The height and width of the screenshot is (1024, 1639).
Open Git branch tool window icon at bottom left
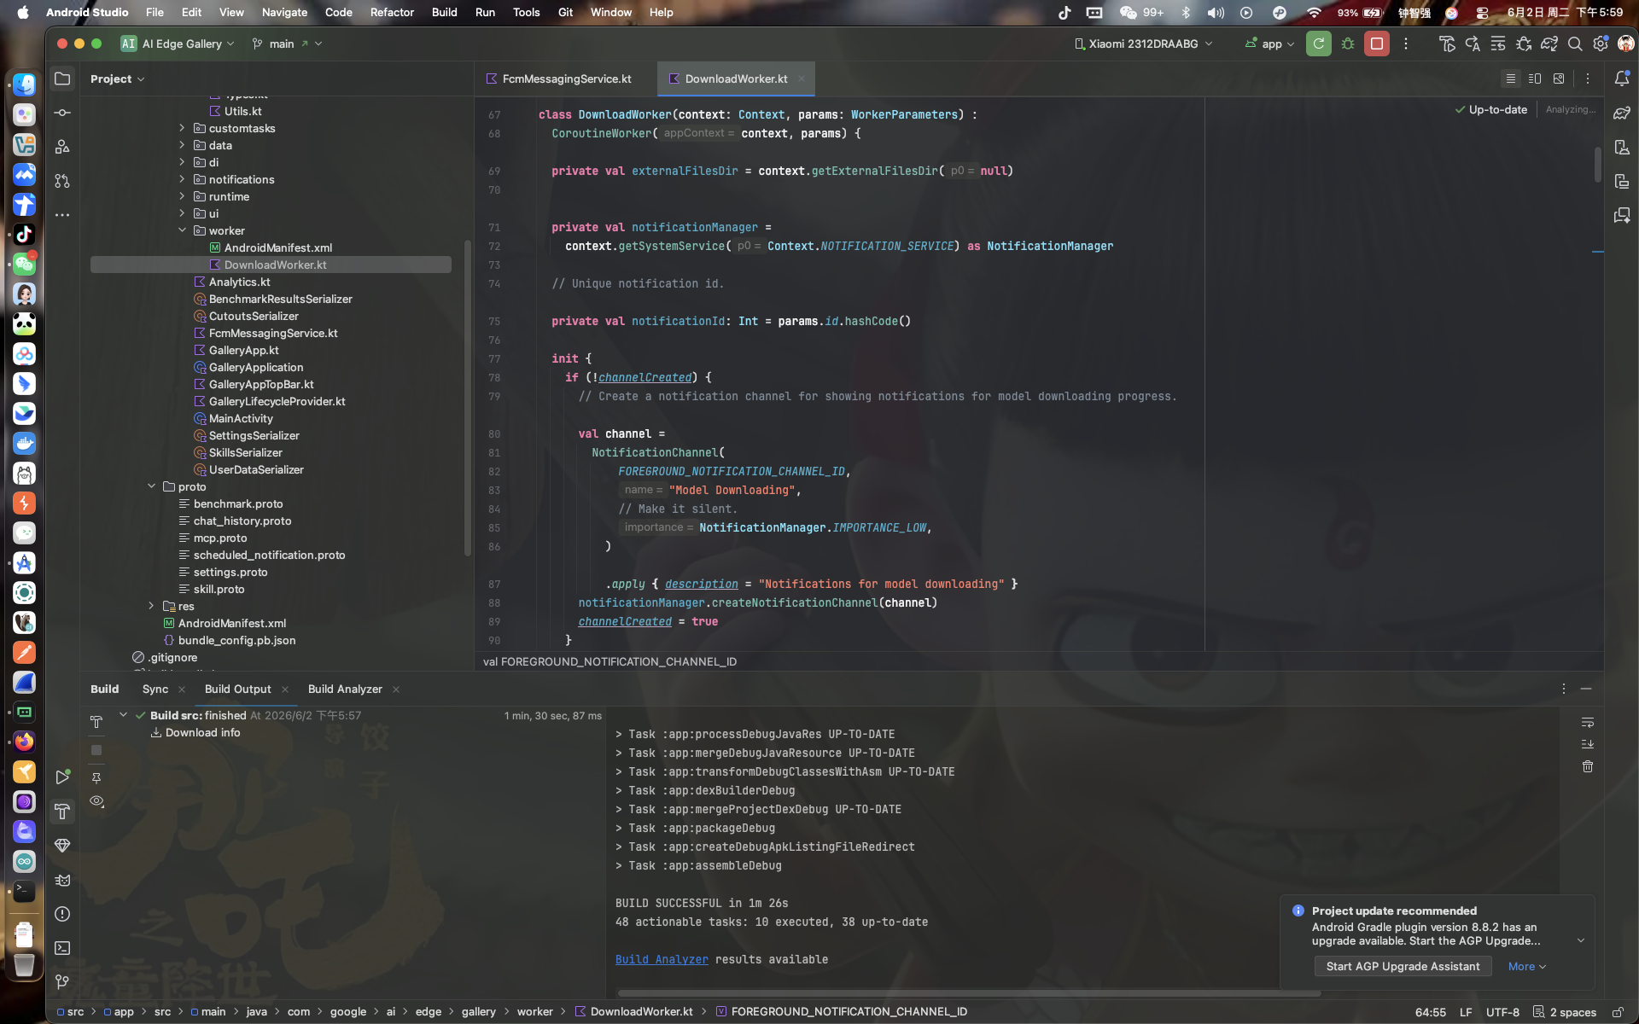click(62, 982)
